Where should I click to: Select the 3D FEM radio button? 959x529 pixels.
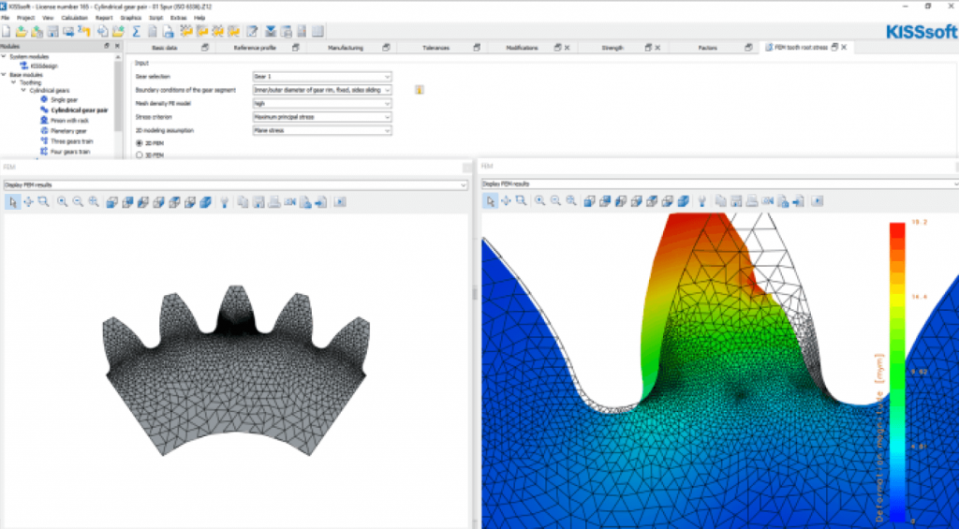(x=139, y=155)
